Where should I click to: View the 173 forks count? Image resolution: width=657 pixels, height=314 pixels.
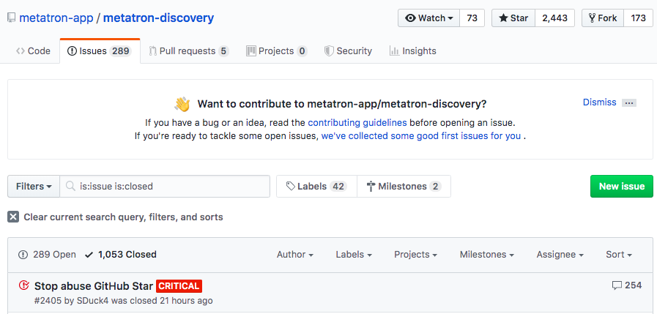pos(638,18)
